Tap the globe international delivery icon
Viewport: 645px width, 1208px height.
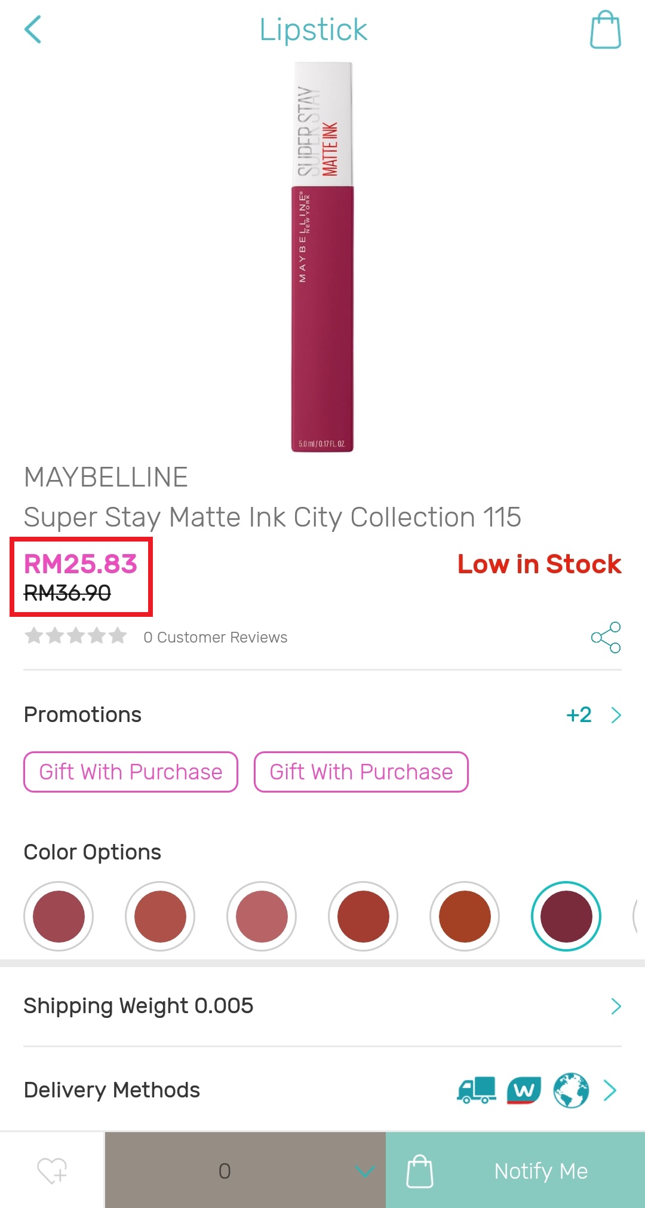570,1090
